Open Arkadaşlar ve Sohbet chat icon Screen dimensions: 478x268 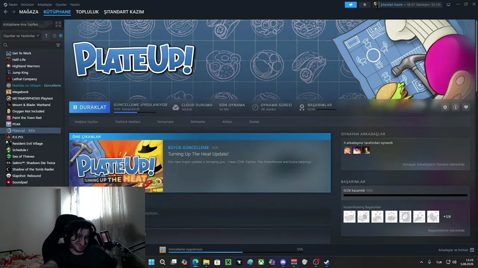pos(472,250)
